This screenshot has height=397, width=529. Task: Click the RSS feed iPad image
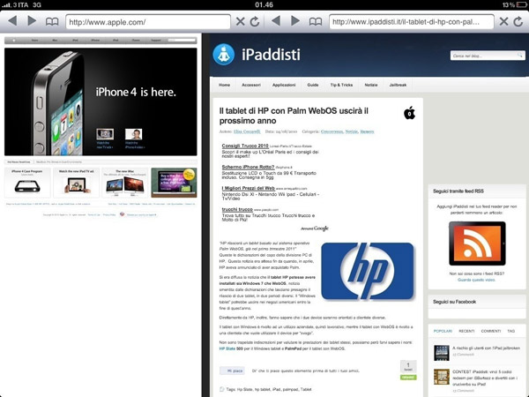[x=477, y=243]
